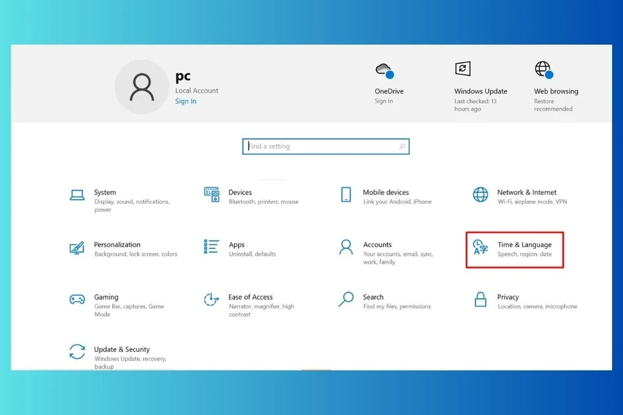The image size is (623, 415).
Task: Click 'Background, lock screen, colors' description
Action: coord(136,254)
